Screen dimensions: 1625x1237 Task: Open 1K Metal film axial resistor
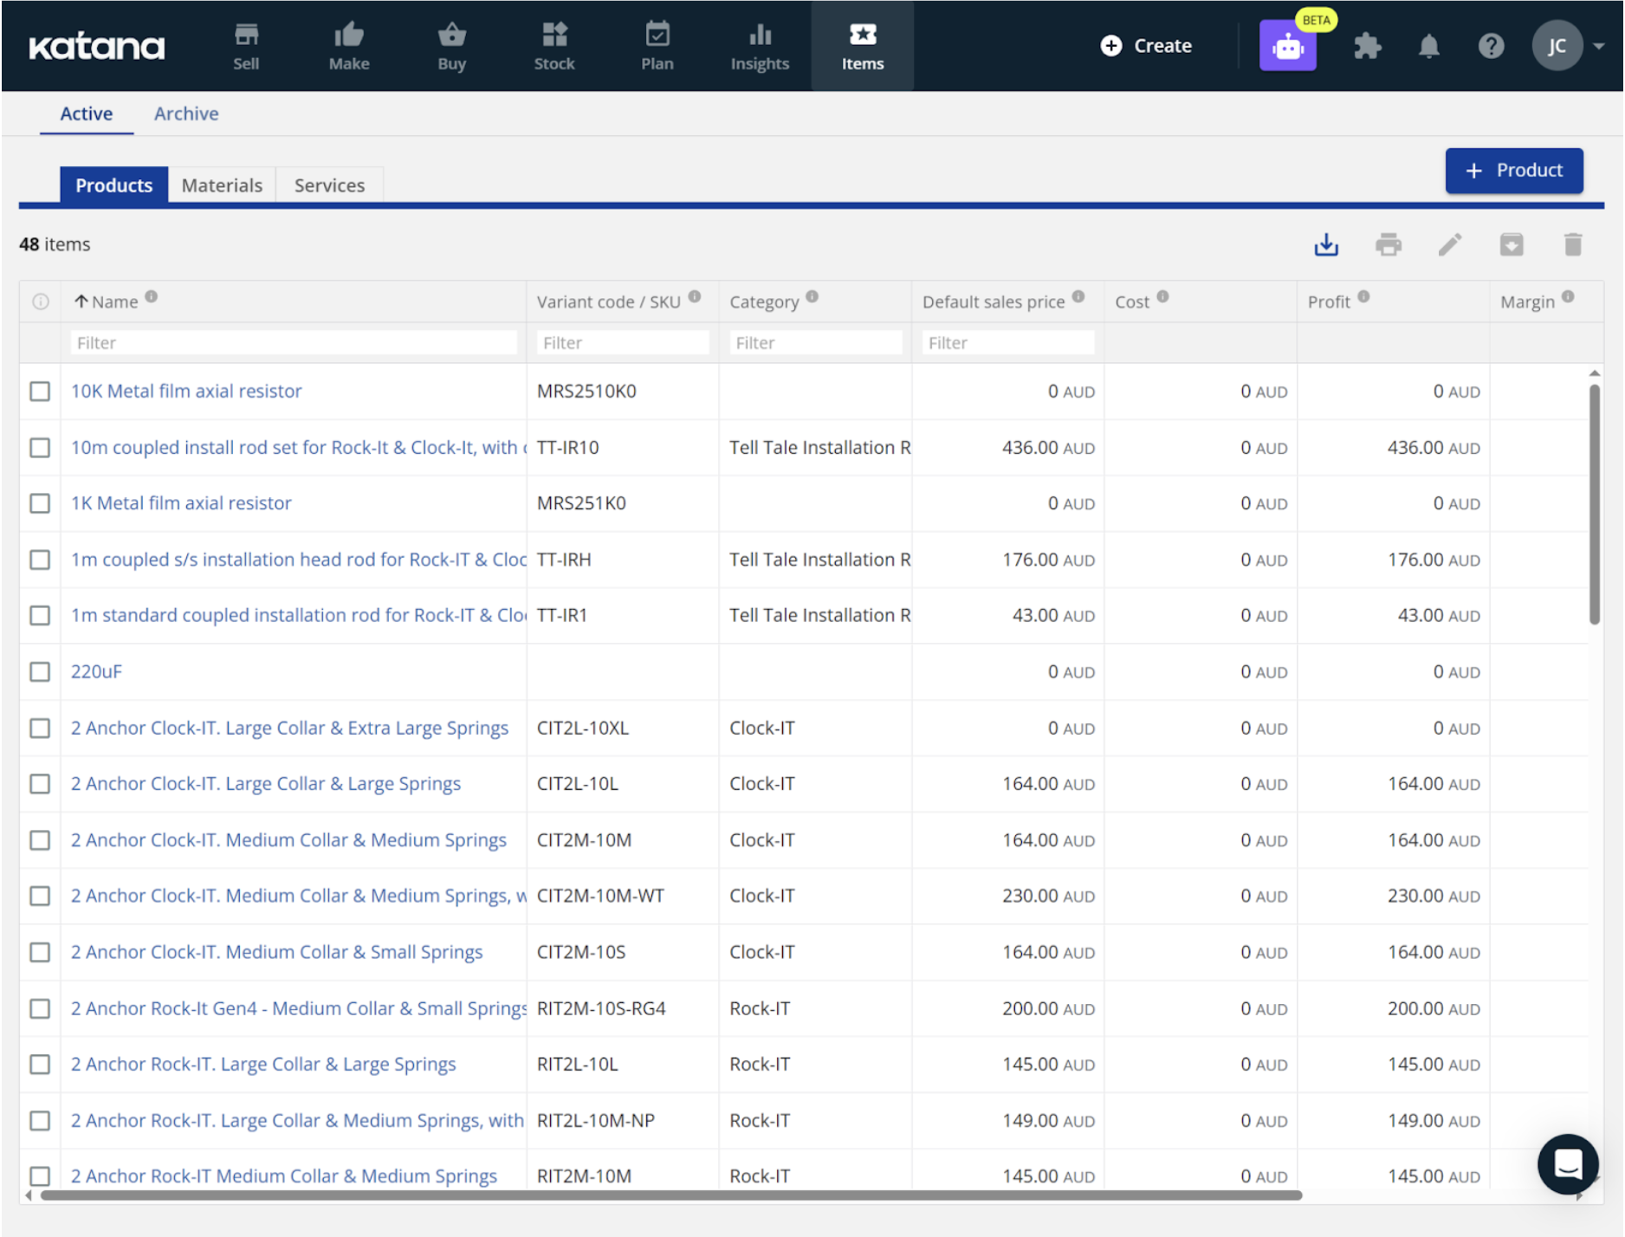pos(181,503)
